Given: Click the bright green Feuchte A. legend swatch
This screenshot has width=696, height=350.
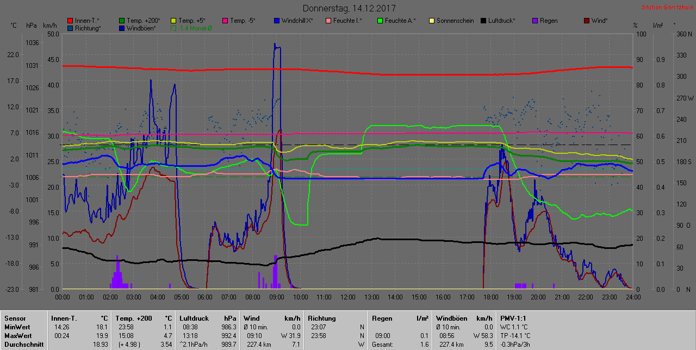Looking at the screenshot, I should 380,21.
